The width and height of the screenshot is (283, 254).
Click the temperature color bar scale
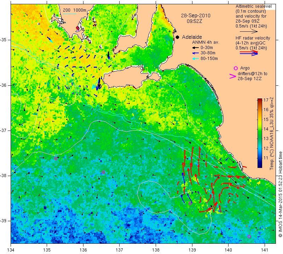[x=260, y=133]
